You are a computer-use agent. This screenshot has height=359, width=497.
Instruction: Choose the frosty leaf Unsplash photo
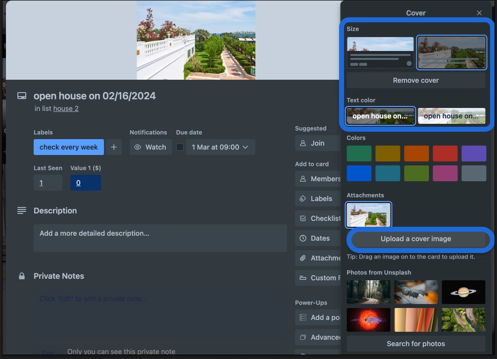[x=416, y=292]
